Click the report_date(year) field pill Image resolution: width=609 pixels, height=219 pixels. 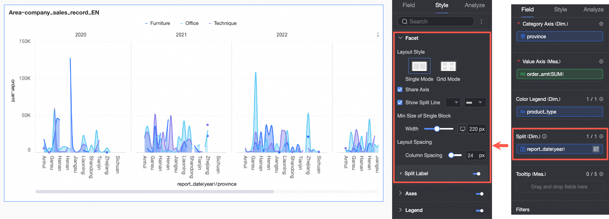[x=559, y=149]
